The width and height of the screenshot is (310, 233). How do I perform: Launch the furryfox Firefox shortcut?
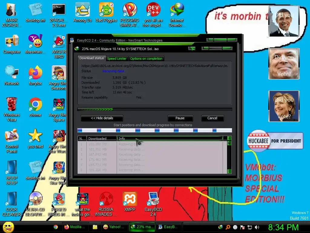tap(35, 76)
